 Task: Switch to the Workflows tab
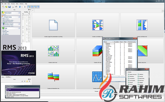pyautogui.click(x=8, y=77)
